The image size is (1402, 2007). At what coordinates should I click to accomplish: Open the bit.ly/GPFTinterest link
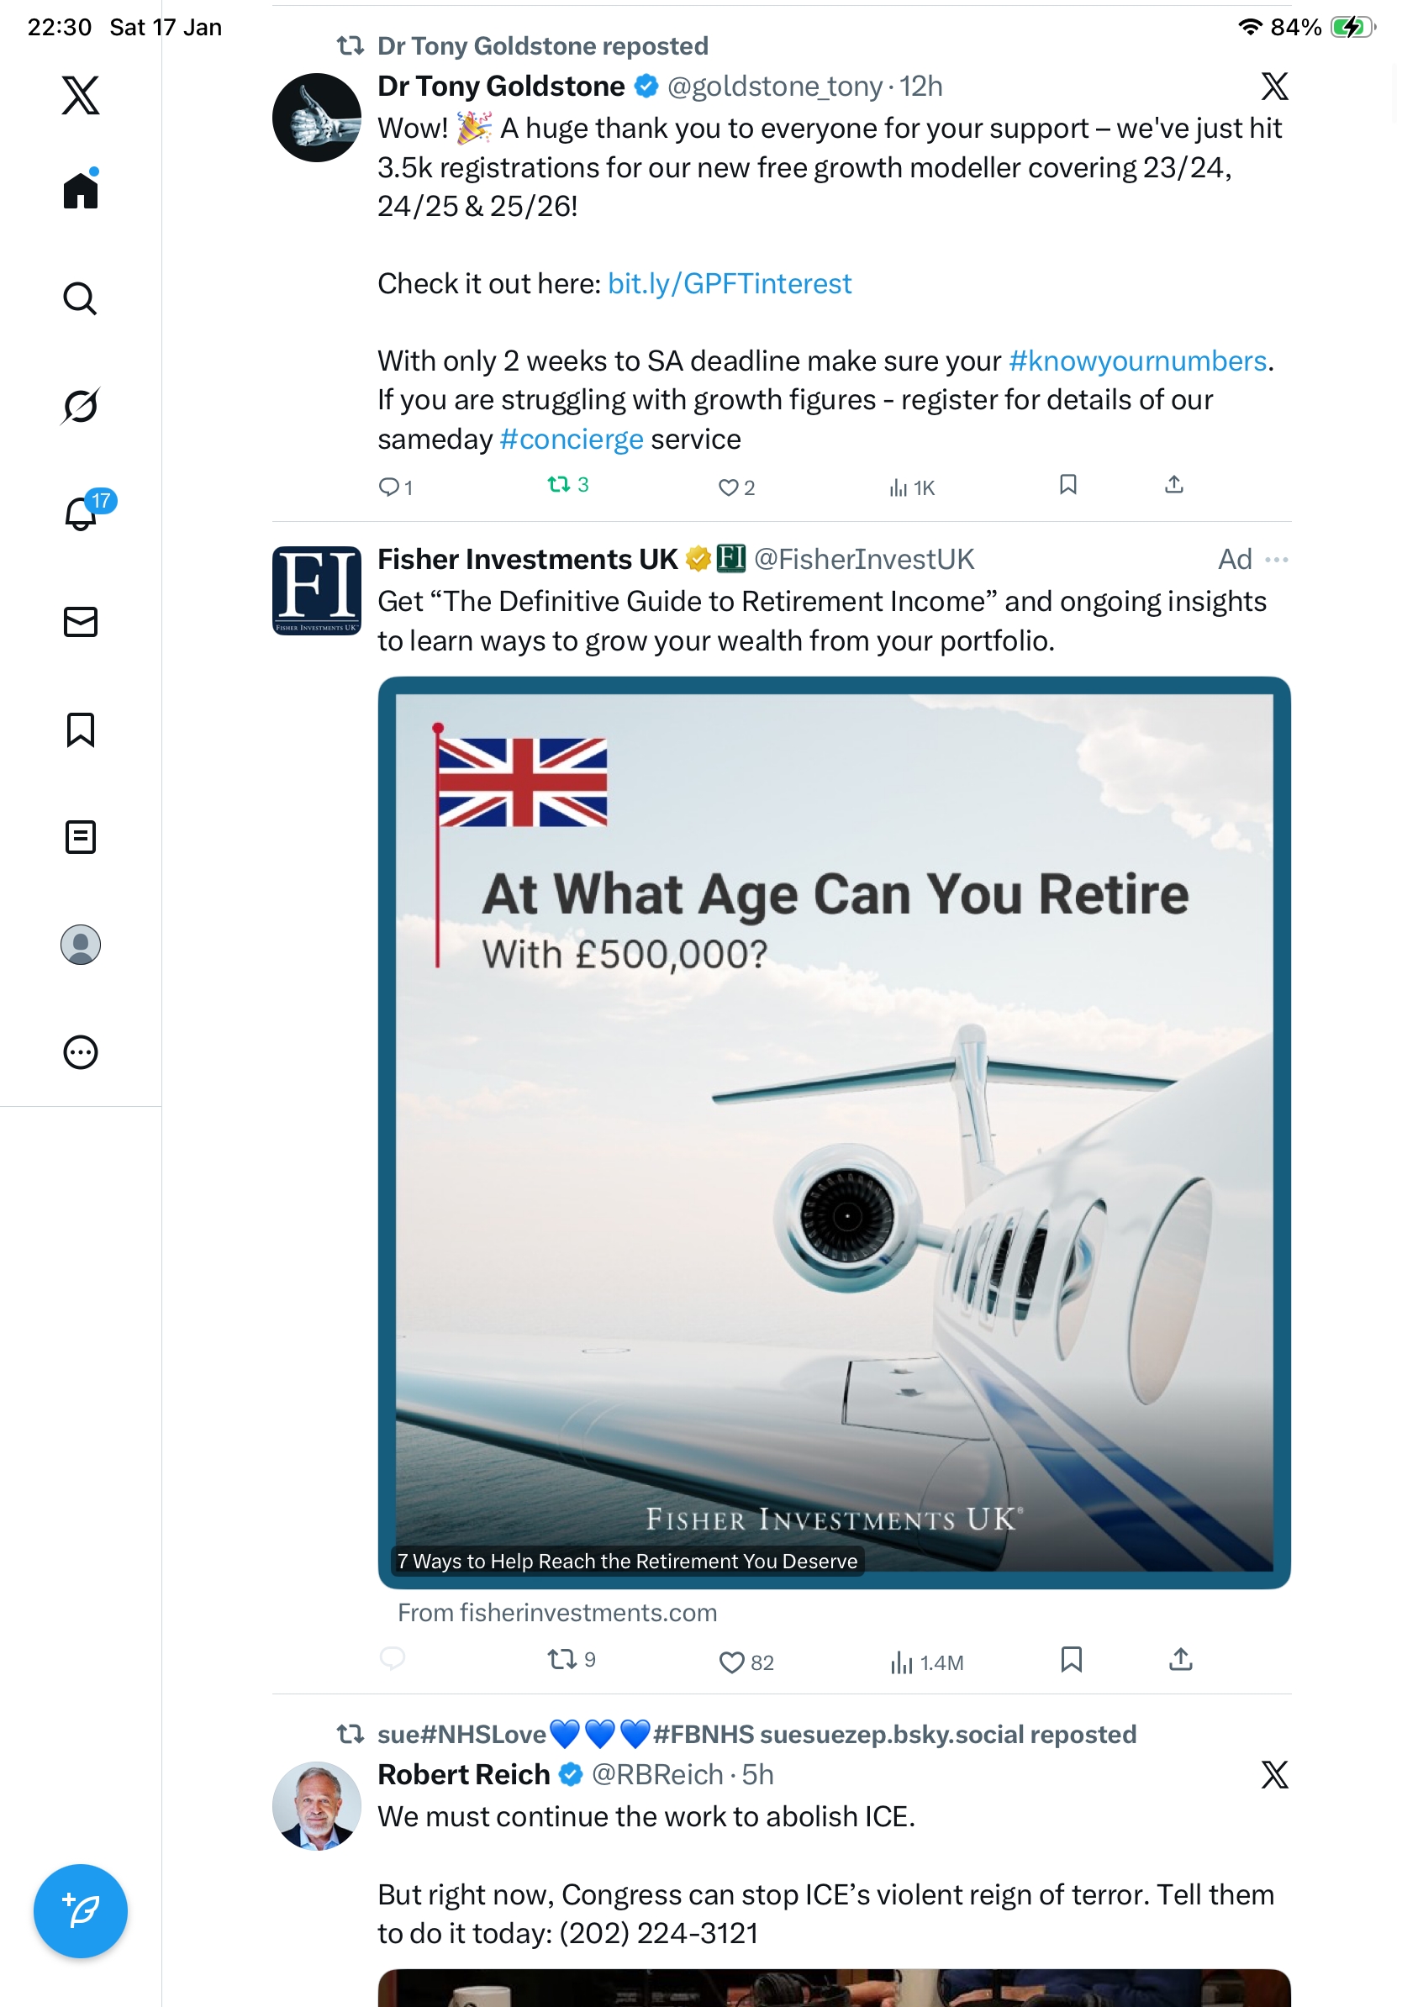tap(729, 283)
